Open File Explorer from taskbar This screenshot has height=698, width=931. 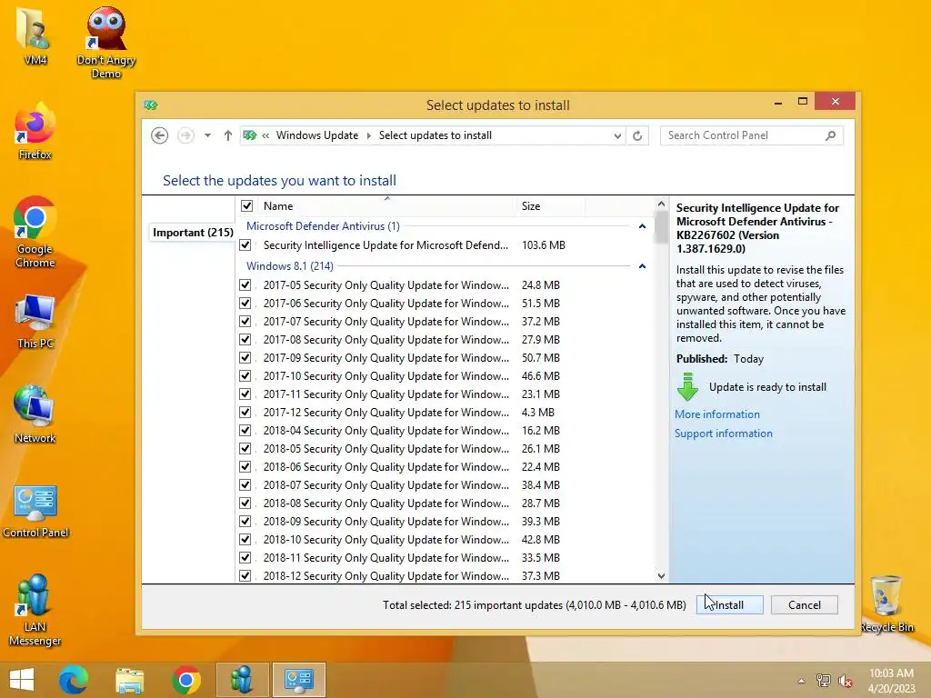pos(129,680)
